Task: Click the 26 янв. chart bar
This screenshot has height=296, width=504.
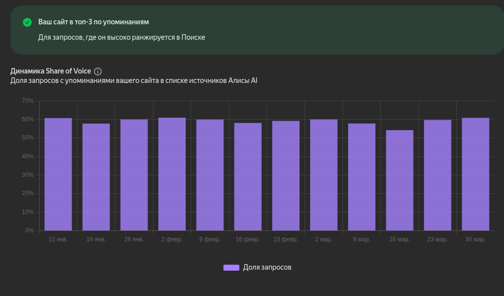Action: pyautogui.click(x=134, y=175)
